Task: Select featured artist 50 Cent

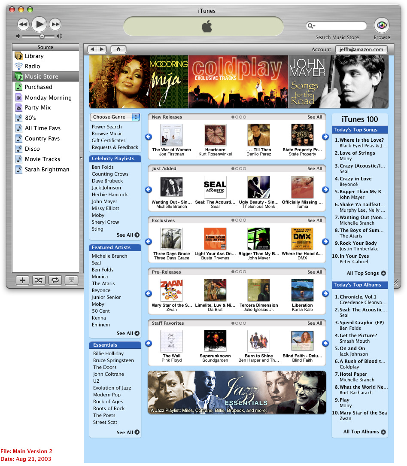Action: coord(101,311)
